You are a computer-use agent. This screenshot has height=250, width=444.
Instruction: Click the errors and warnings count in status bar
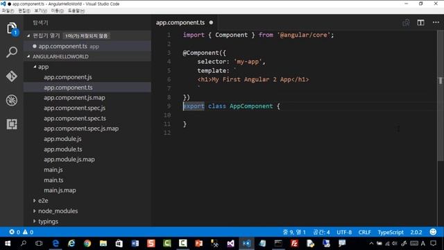point(22,232)
